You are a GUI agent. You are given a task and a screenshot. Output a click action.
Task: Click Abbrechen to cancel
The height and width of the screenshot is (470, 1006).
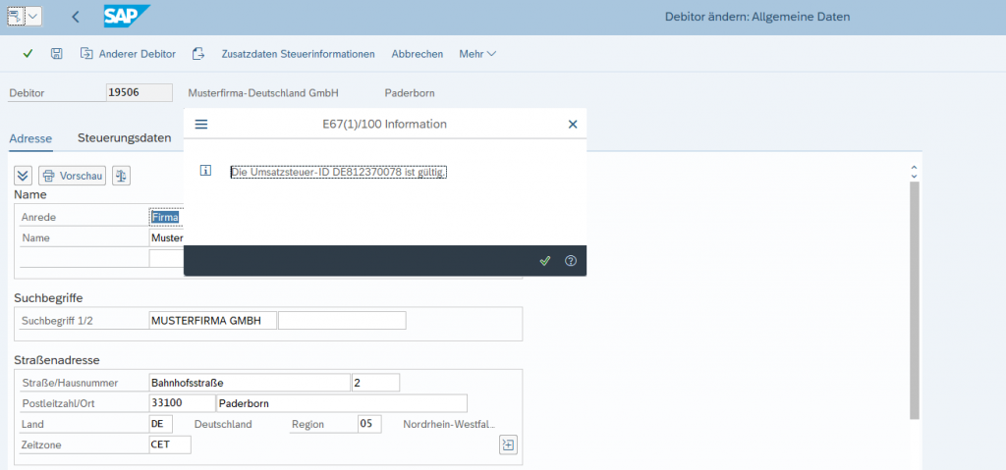point(417,53)
